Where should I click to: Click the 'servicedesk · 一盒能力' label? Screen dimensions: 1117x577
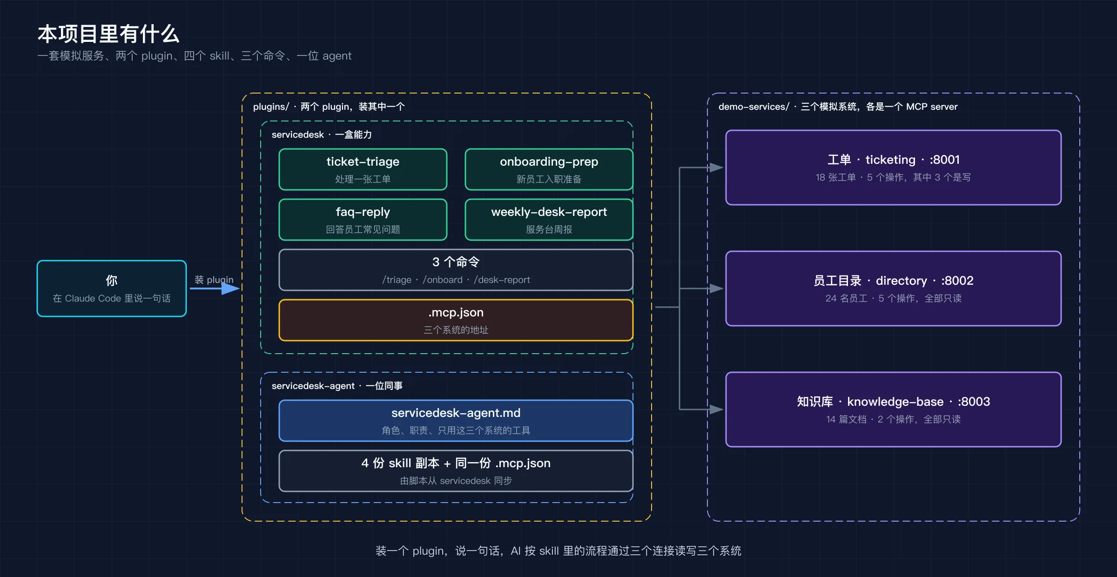(x=322, y=134)
